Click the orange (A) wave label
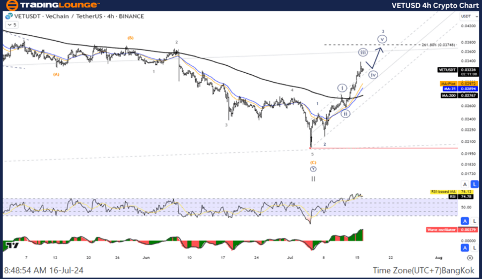 click(56, 74)
